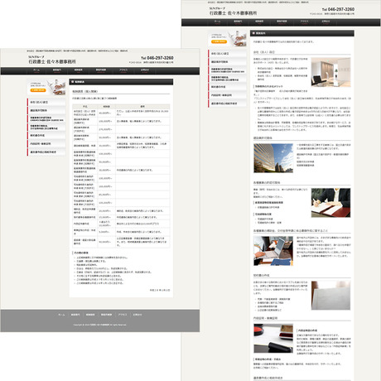
Task: Click ホーム link in the gray footer
Action: pyautogui.click(x=61, y=315)
